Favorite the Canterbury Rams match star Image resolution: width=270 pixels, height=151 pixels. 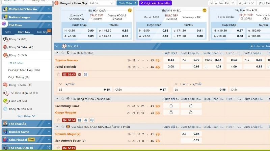58,120
